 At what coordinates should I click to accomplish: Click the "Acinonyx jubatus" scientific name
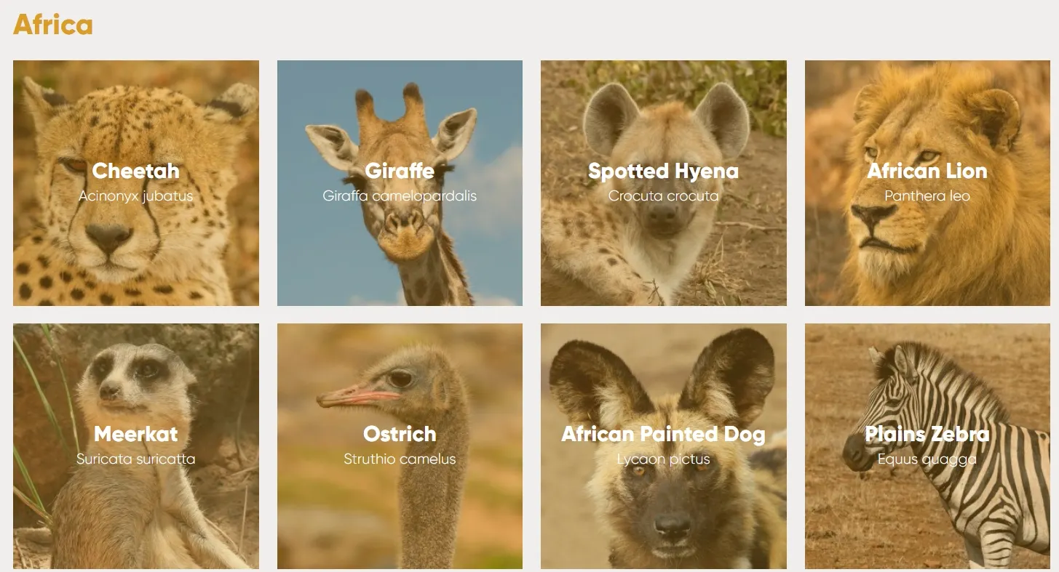coord(135,196)
